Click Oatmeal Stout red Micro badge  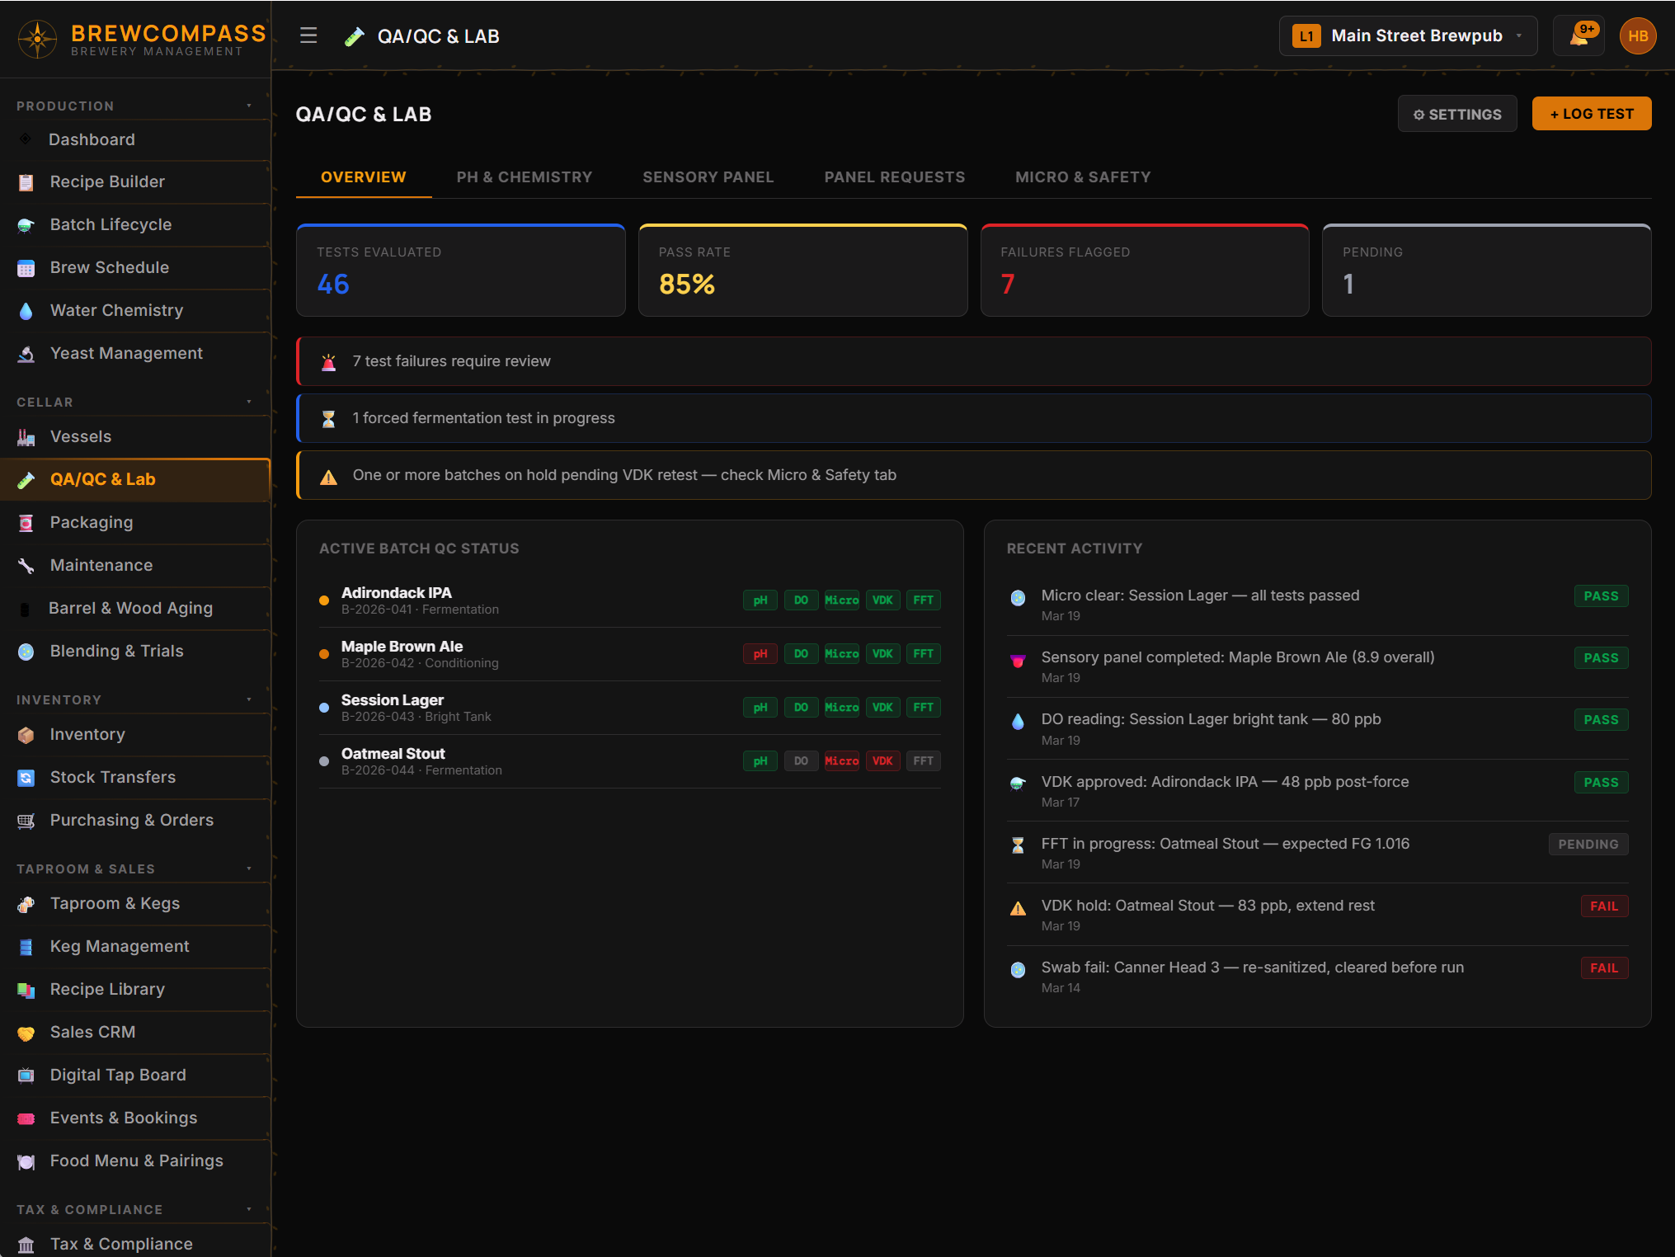point(841,761)
